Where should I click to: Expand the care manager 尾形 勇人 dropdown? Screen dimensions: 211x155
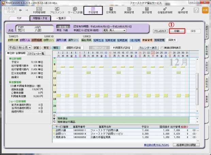(x=115, y=30)
